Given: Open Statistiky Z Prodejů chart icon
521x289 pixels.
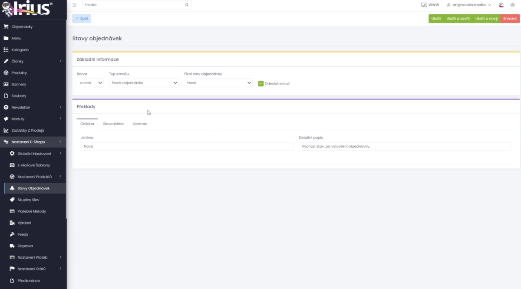Looking at the screenshot, I should (6, 130).
